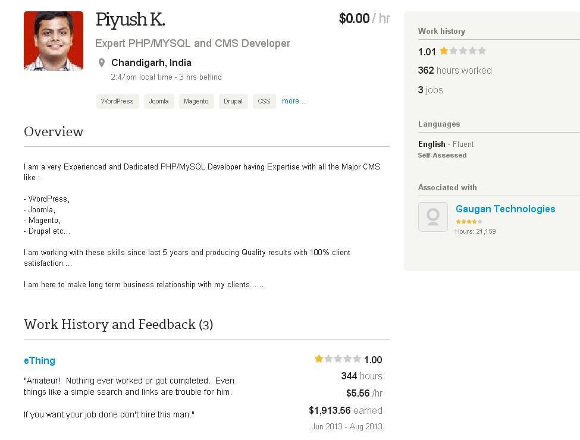Click the 362 hours worked stat
The image size is (580, 440).
455,70
